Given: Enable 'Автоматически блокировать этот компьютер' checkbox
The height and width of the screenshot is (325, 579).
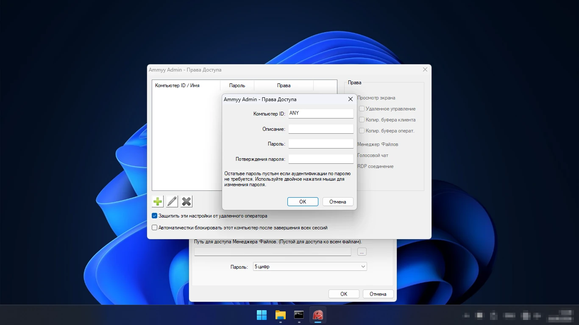Looking at the screenshot, I should (155, 228).
